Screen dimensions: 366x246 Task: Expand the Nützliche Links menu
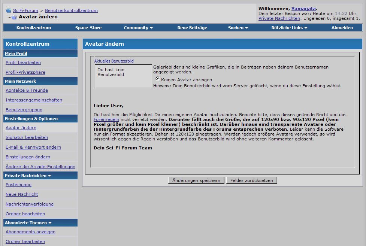[289, 28]
